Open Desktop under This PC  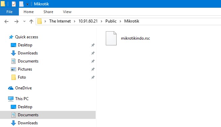point(25,107)
